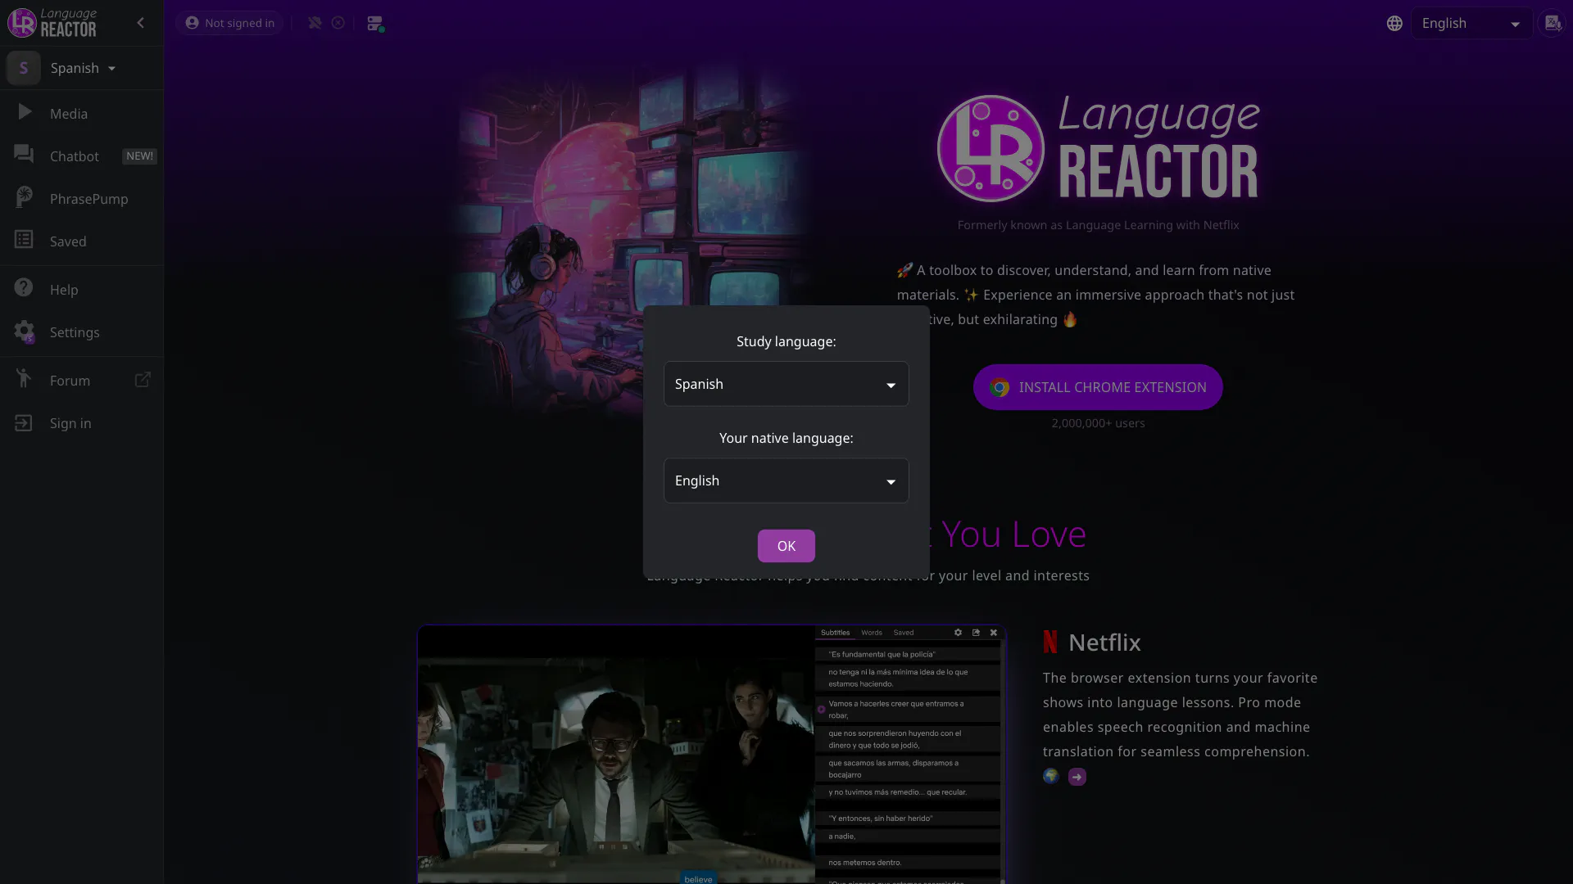Open the Chatbot feature
Viewport: 1573px width, 884px height.
(73, 156)
